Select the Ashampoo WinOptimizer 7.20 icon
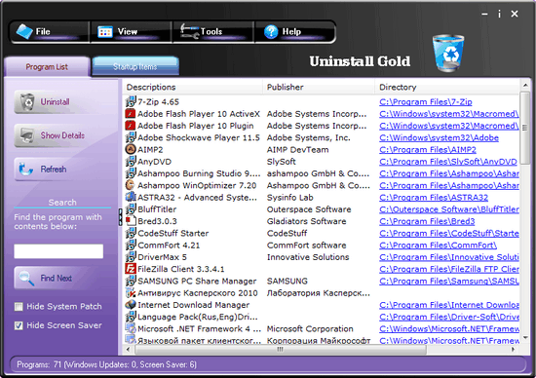The width and height of the screenshot is (536, 378). click(131, 185)
